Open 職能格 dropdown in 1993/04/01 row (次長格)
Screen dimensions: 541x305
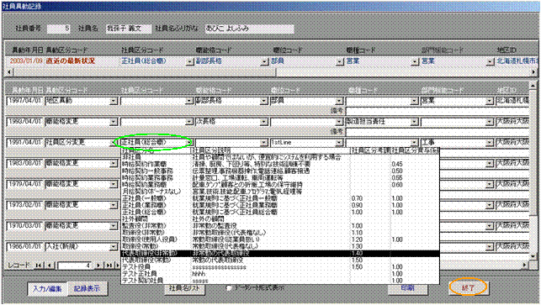(263, 122)
